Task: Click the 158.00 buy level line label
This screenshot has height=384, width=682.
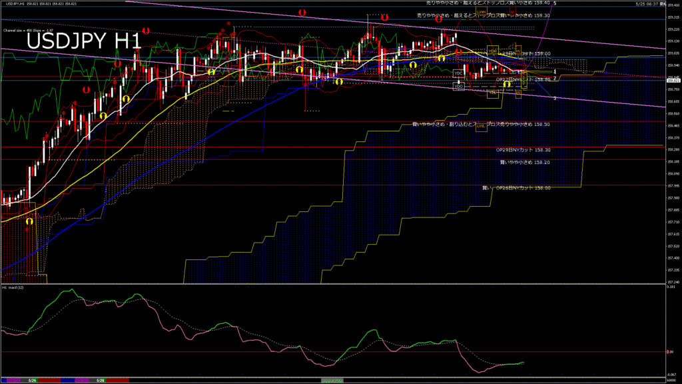Action: pos(516,188)
